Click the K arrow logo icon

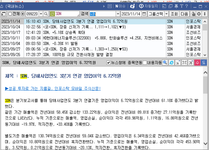[132, 6]
